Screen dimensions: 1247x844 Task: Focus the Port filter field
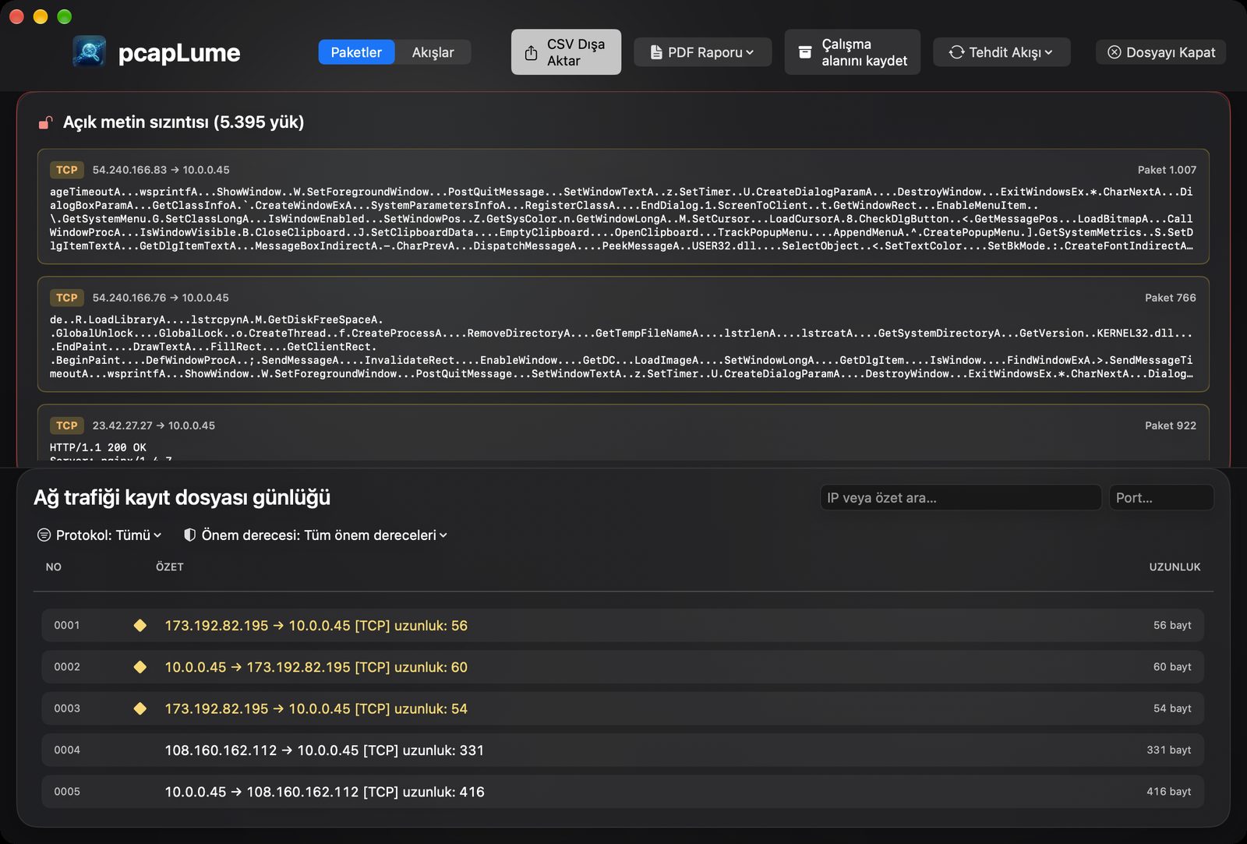1161,497
